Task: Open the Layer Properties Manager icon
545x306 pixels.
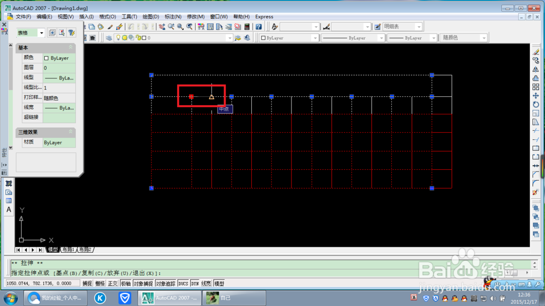Action: click(x=109, y=38)
